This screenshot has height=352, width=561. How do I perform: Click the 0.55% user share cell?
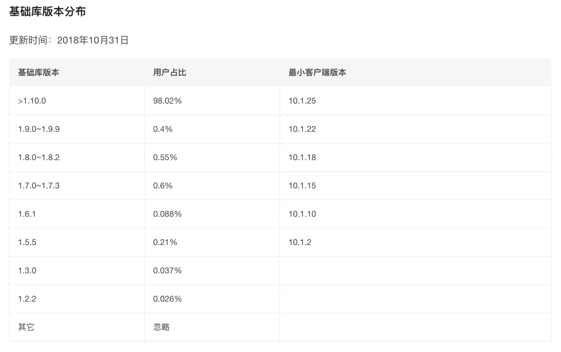click(165, 157)
